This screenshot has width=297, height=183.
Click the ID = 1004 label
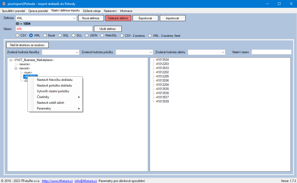[x=23, y=23]
